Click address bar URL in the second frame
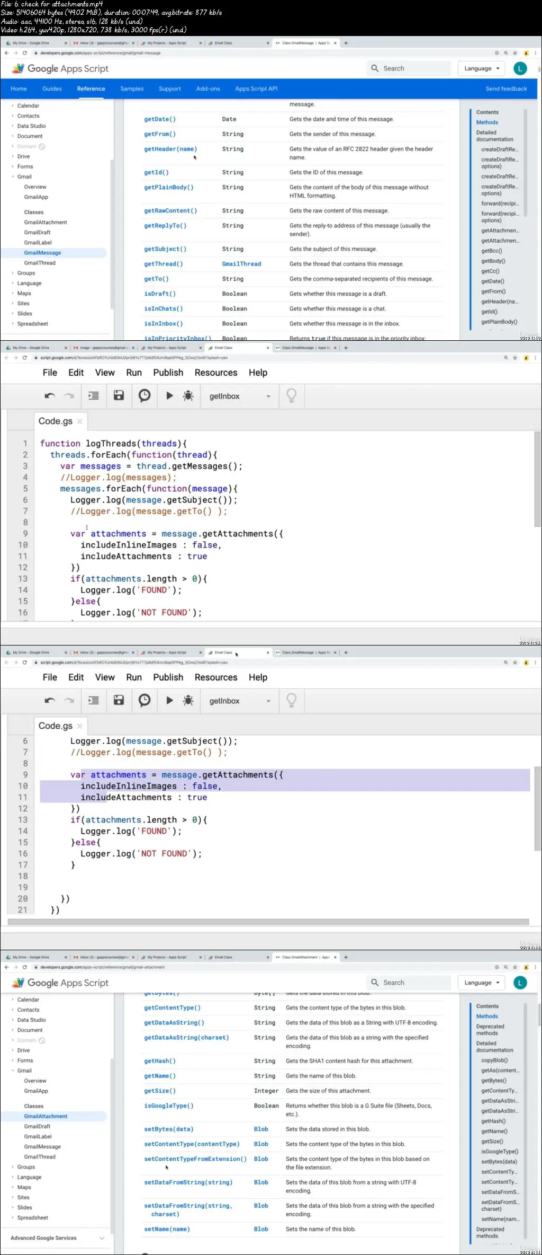542x1255 pixels. click(133, 358)
